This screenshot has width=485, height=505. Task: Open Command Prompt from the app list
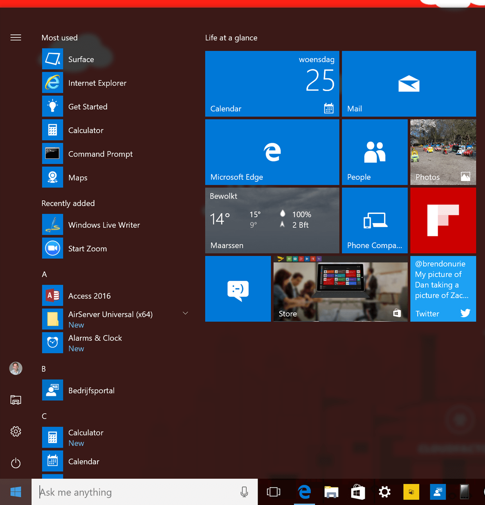100,154
